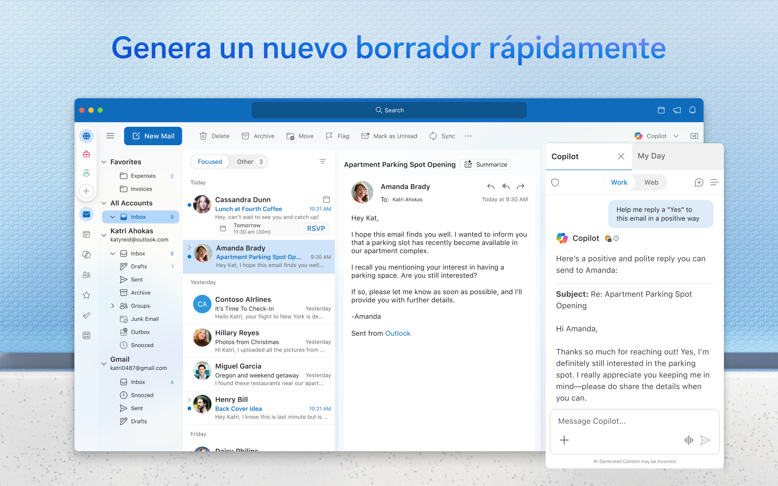Viewport: 778px width, 486px height.
Task: Click the Reply All arrow icon
Action: click(x=506, y=187)
